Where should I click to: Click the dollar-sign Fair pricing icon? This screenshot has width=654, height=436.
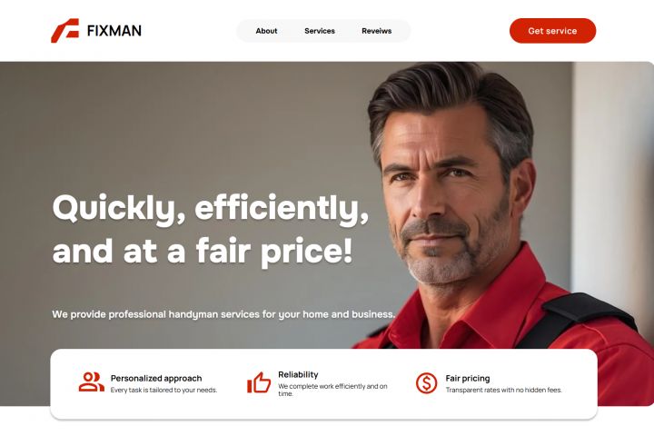426,383
